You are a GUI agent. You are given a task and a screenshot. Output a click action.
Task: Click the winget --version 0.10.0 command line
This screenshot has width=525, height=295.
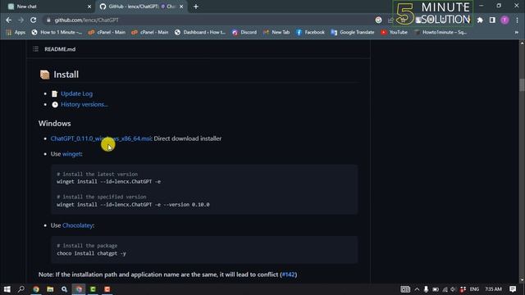tap(133, 204)
